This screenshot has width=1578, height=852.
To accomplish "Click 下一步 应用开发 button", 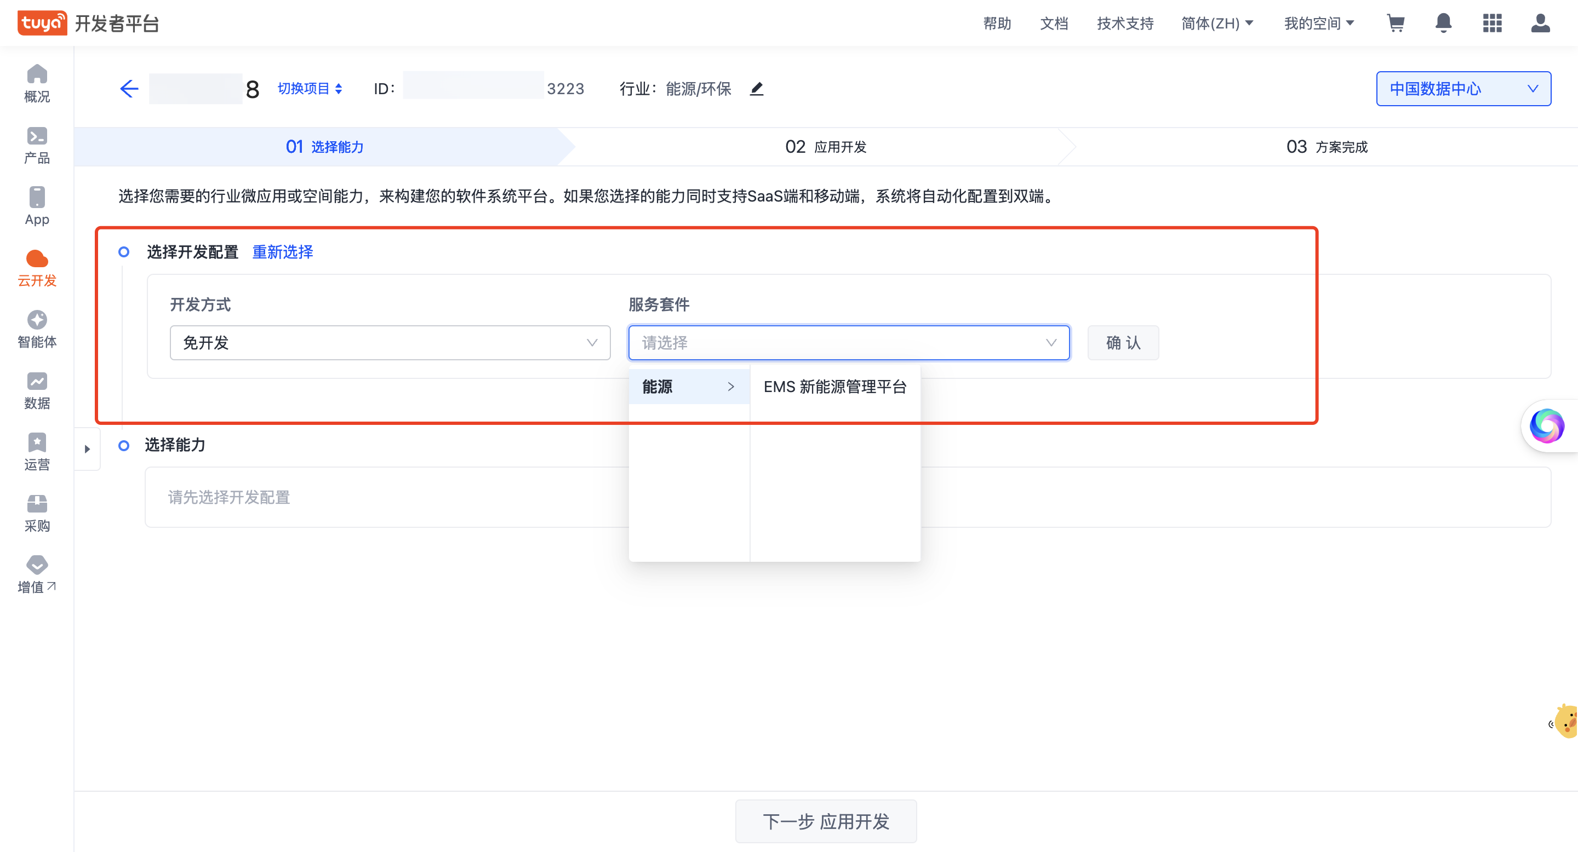I will coord(825,821).
